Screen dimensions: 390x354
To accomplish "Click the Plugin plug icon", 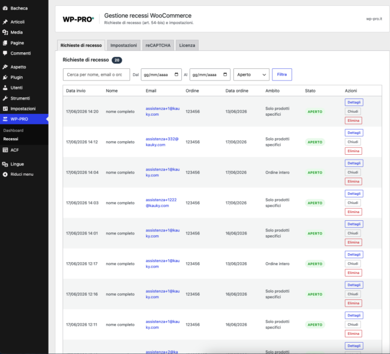I will 5,77.
